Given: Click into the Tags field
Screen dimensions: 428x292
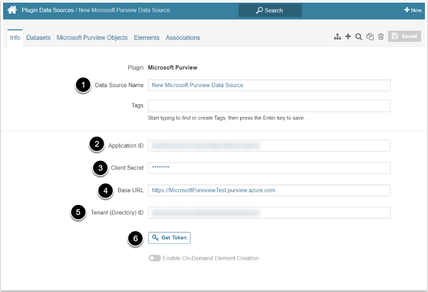Looking at the screenshot, I should [x=269, y=106].
